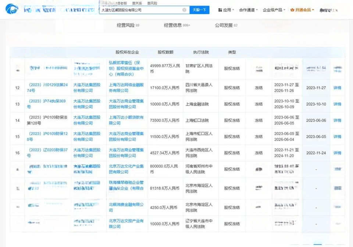Select the 2022-11-21 至 2024-11-20 period cell
This screenshot has height=247, width=353.
click(x=286, y=152)
